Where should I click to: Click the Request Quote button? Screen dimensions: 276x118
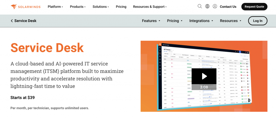[254, 7]
